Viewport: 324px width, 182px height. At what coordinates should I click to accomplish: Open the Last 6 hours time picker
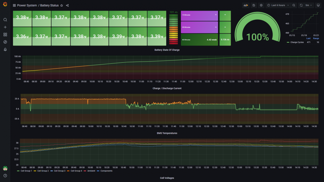(278, 5)
